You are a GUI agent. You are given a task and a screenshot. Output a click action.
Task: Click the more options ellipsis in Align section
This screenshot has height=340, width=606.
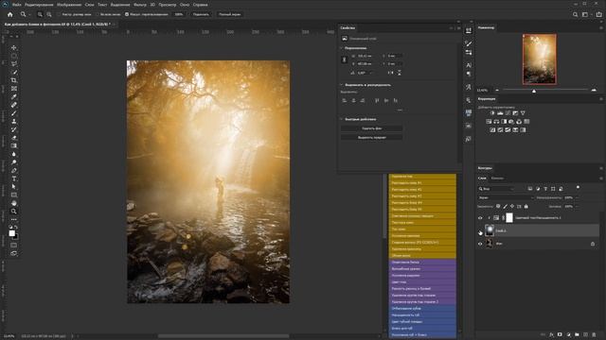pos(400,110)
